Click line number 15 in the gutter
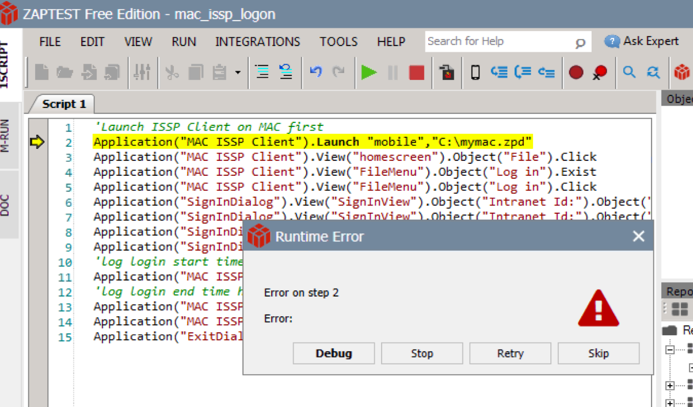Screen dimensions: 693x407 (66, 337)
